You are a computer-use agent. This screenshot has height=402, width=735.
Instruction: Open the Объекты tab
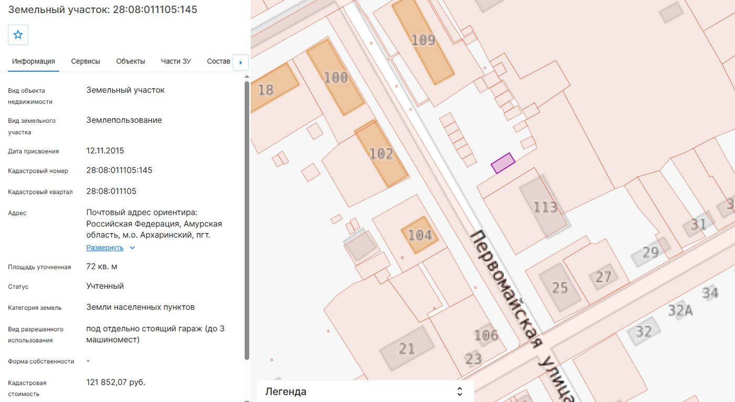pyautogui.click(x=131, y=61)
